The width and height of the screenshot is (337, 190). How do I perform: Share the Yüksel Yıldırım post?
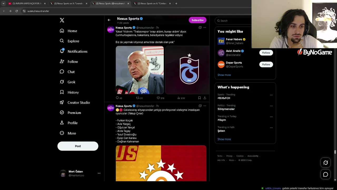coord(205,98)
